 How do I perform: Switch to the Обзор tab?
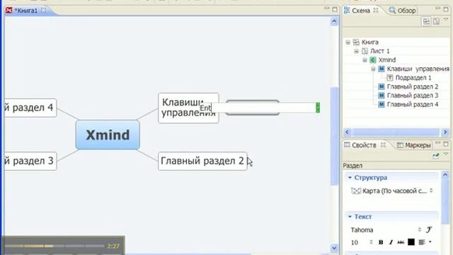click(x=403, y=11)
